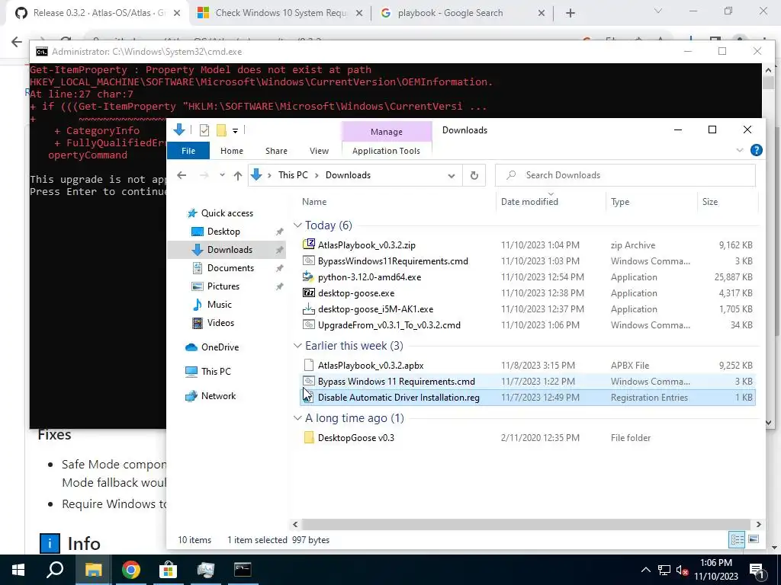Open the Home ribbon tab

point(232,151)
